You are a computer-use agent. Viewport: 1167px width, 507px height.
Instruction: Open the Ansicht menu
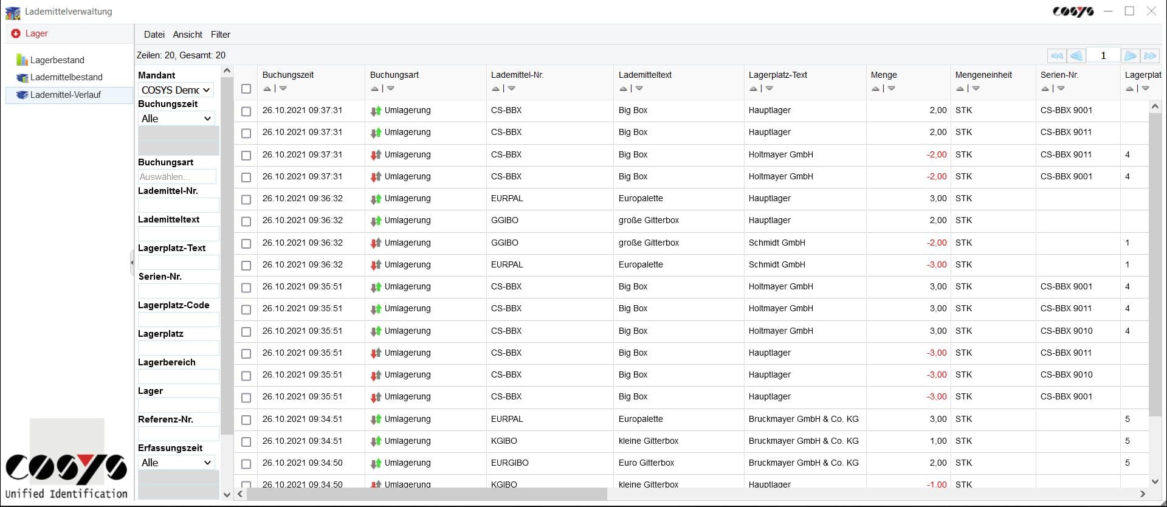pos(187,35)
